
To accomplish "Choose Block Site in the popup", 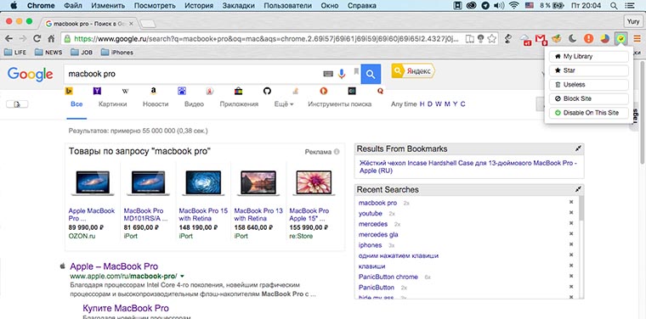I will click(589, 98).
